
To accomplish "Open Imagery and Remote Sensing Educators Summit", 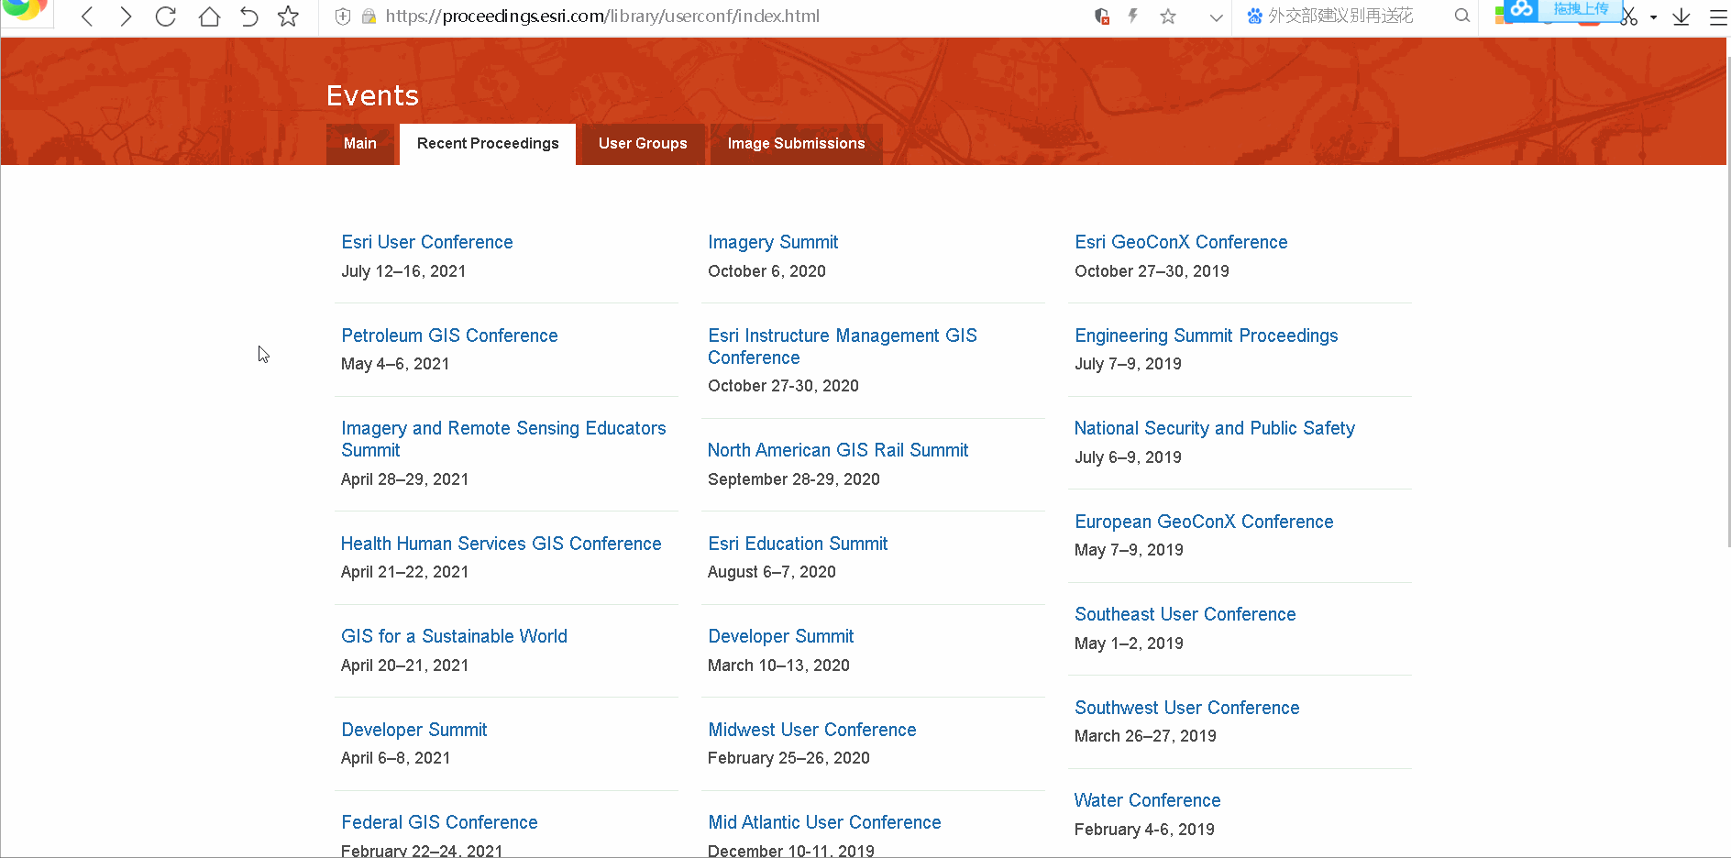I will 503,439.
